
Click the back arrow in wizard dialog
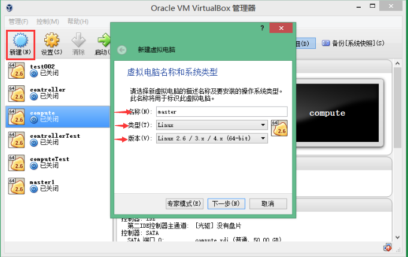pyautogui.click(x=122, y=50)
